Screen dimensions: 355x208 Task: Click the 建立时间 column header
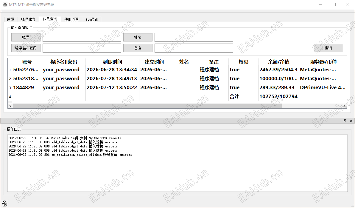tap(154, 62)
